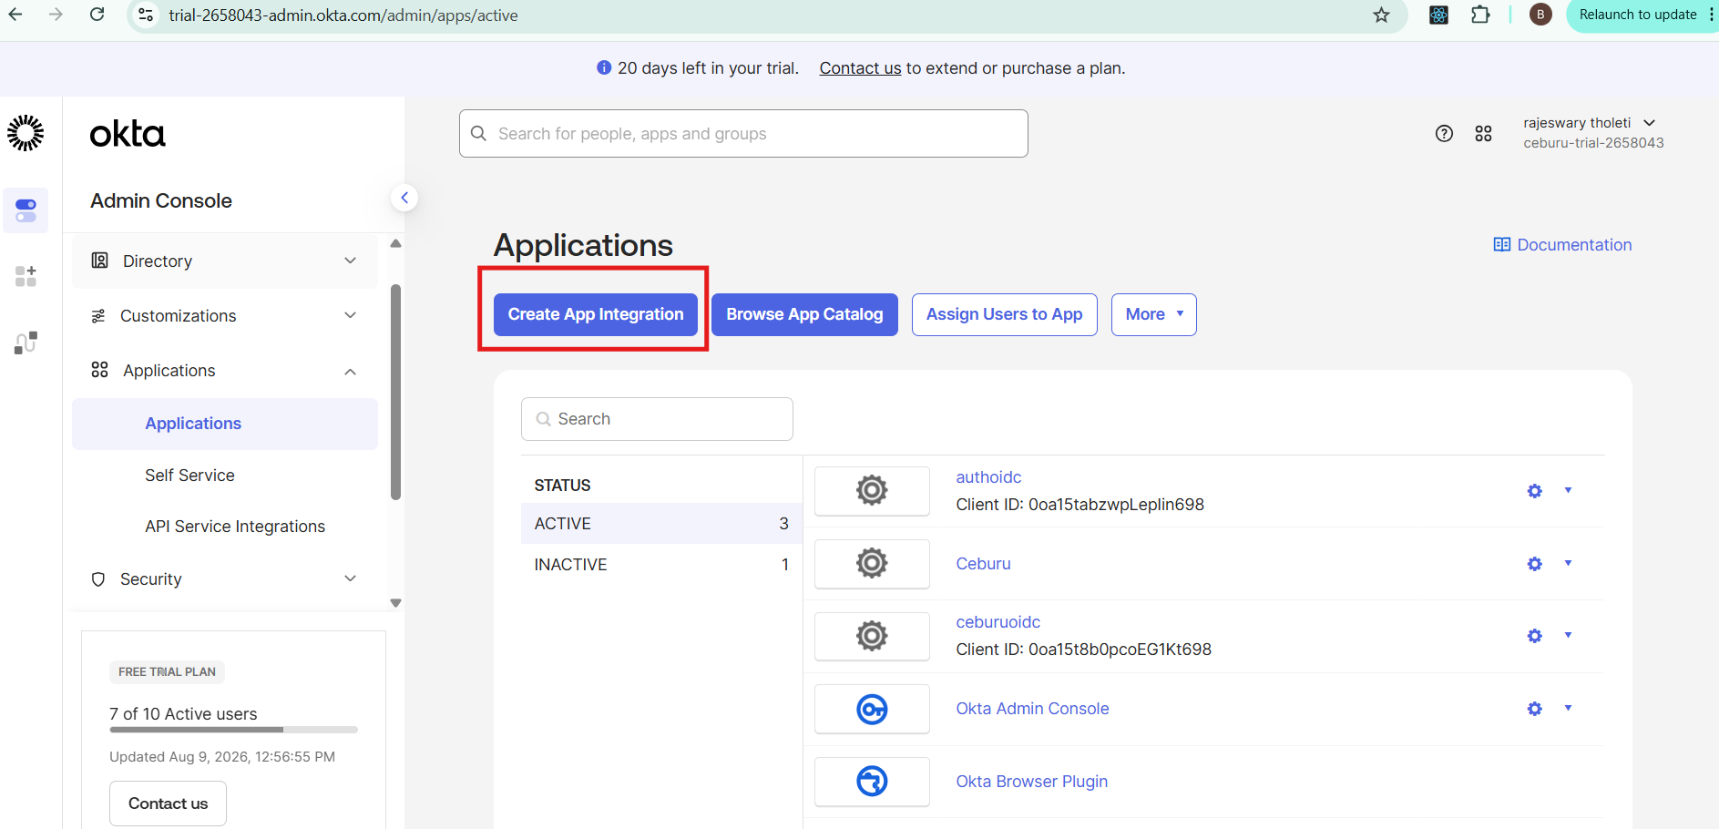Open the workflows icon in left rail

click(26, 343)
